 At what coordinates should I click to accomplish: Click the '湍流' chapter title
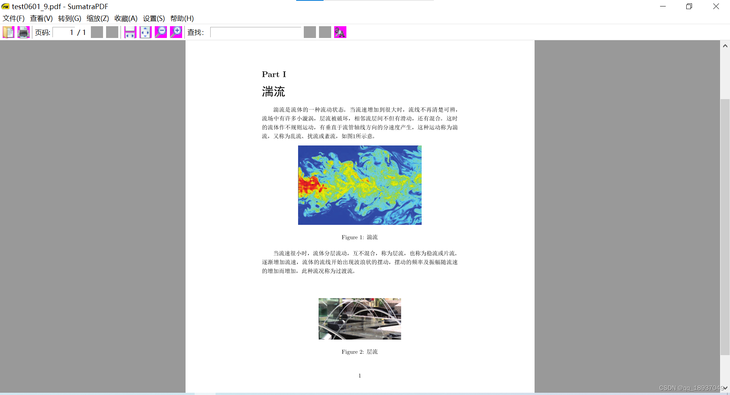pyautogui.click(x=273, y=92)
